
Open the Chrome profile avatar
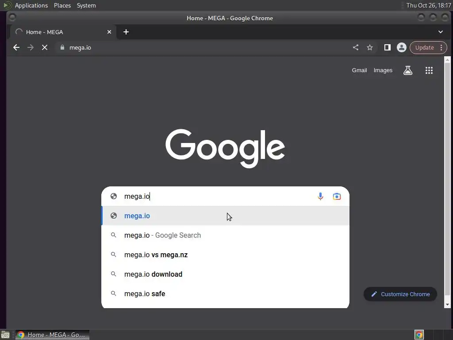pyautogui.click(x=402, y=47)
